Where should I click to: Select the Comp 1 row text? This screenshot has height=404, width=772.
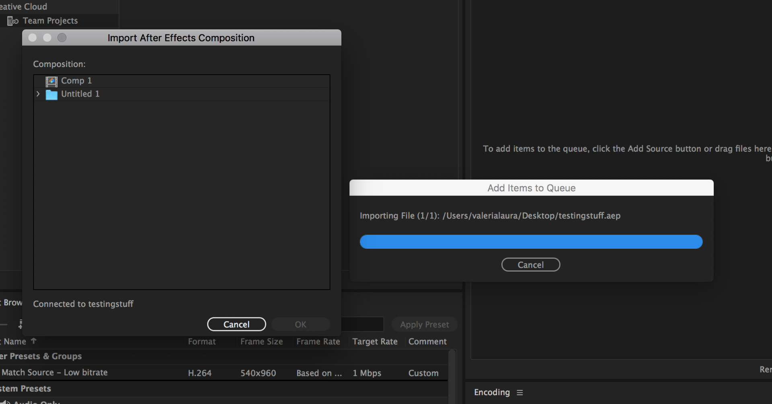point(76,81)
